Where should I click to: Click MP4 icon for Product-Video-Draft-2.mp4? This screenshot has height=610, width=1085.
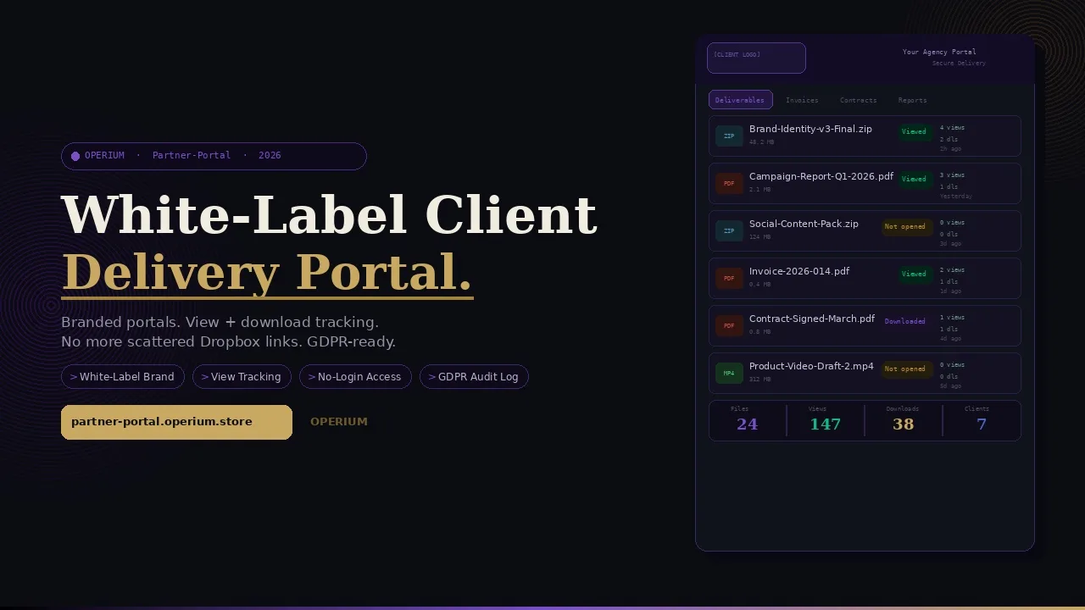729,373
